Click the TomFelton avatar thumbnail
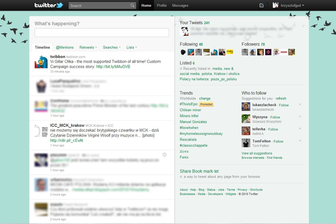This screenshot has height=224, width=336. pyautogui.click(x=246, y=143)
